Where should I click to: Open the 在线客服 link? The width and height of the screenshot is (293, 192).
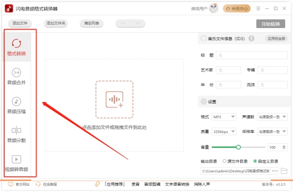pos(50,185)
